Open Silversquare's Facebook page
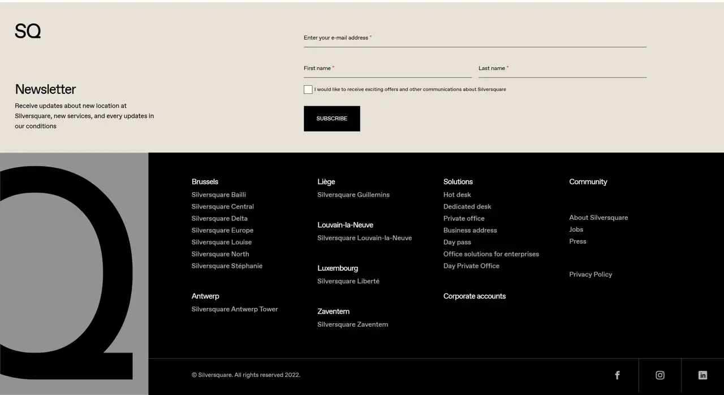The image size is (724, 395). click(617, 375)
